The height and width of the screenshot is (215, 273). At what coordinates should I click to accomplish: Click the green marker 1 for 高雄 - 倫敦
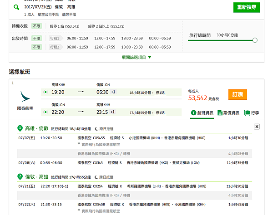(x=20, y=128)
